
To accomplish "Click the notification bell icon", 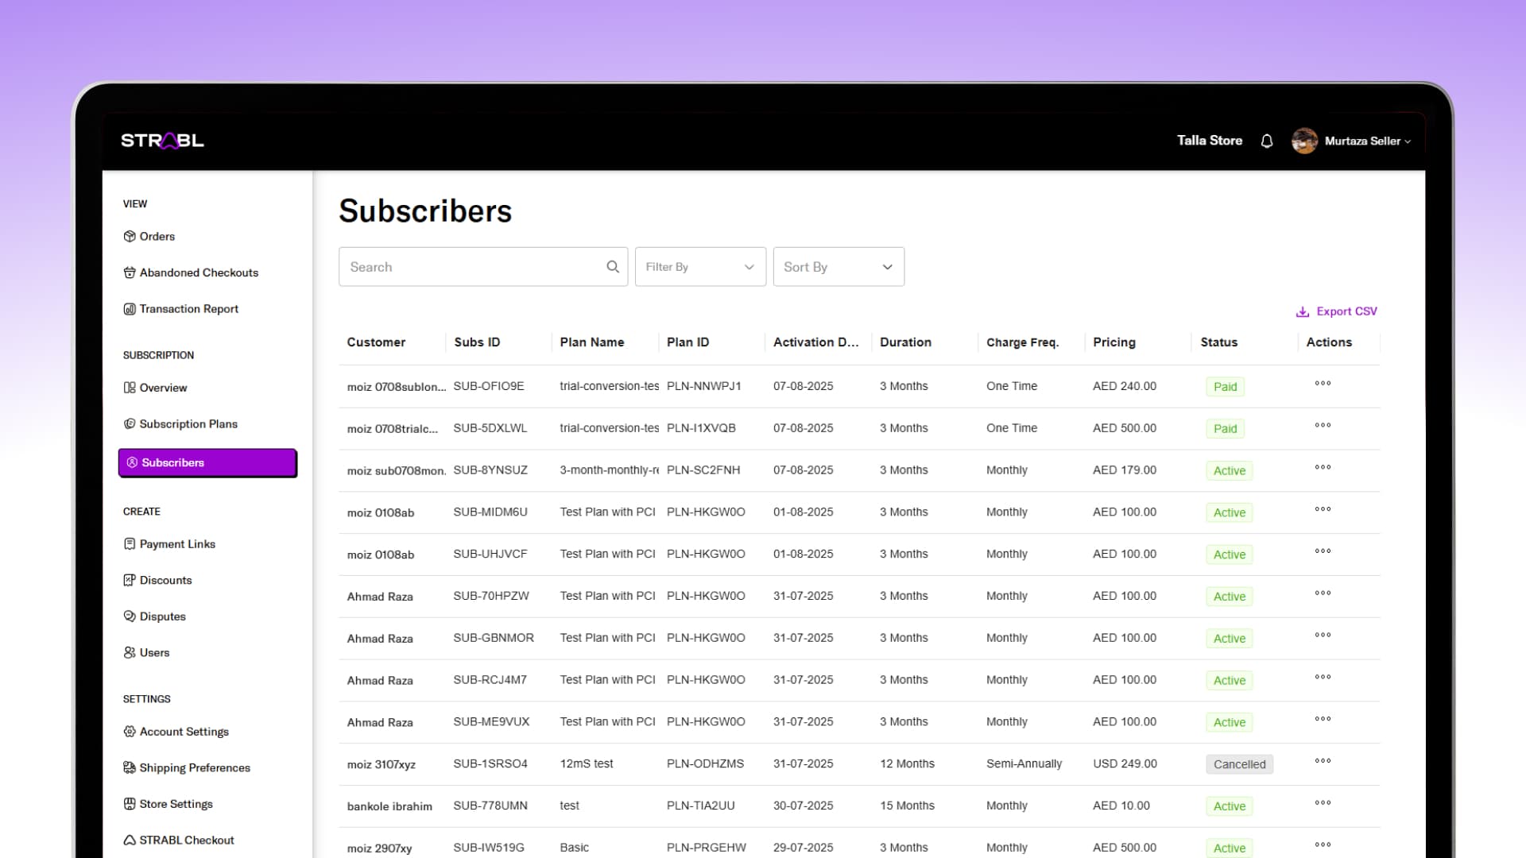I will pyautogui.click(x=1267, y=141).
